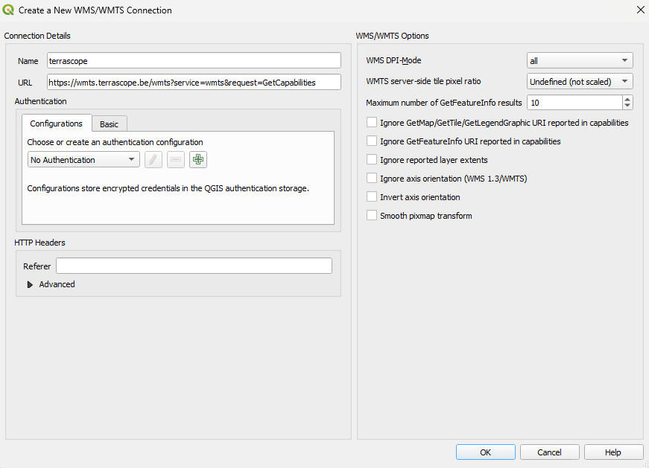Enable Ignore GetMap/GetTile/GetLegendGraphic URI checkbox
This screenshot has width=649, height=468.
click(x=372, y=122)
